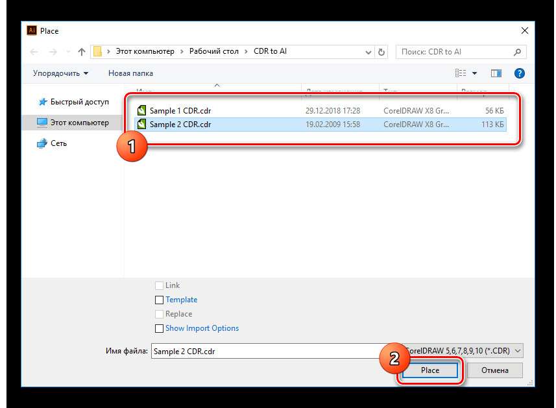The width and height of the screenshot is (556, 408).
Task: Select Этот компьютер in sidebar
Action: point(73,123)
